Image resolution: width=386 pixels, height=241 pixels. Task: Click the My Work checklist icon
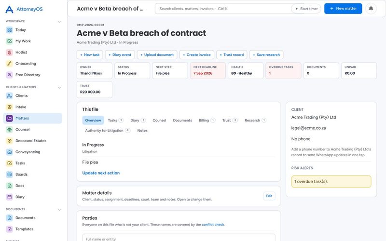(x=9, y=41)
